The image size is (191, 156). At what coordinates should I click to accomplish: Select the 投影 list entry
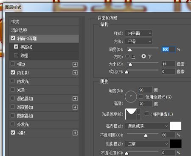coord(44,133)
